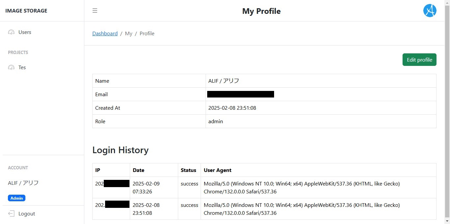The height and width of the screenshot is (224, 450).
Task: Click the hamburger sidebar toggle icon
Action: click(x=95, y=11)
